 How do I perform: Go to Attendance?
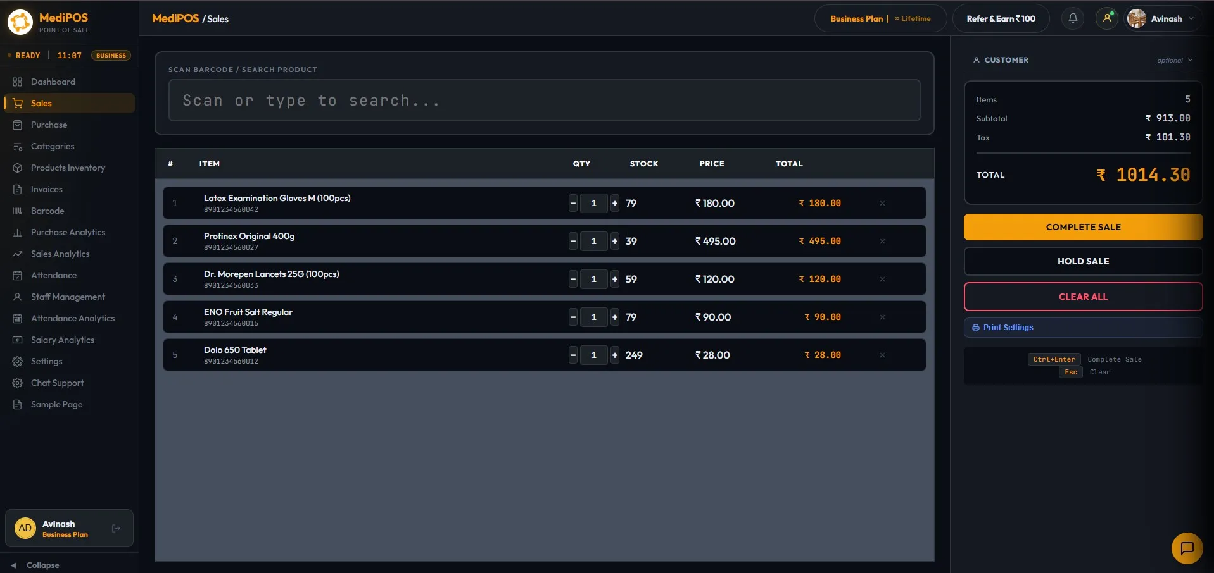pyautogui.click(x=69, y=275)
